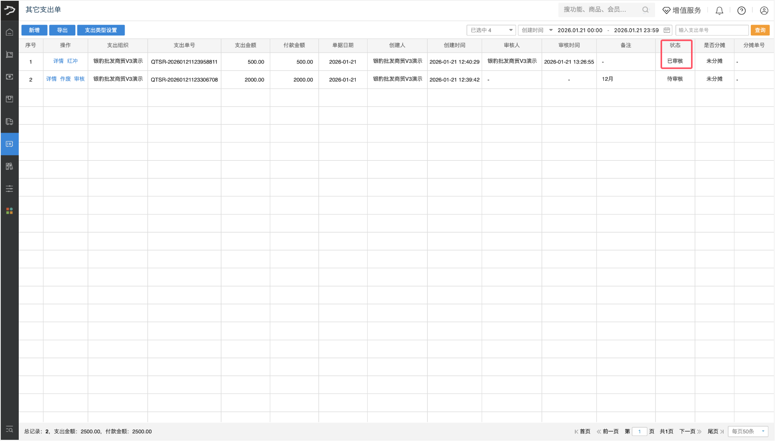Screen dimensions: 775x441
Task: Switch to the highlighted finance module in sidebar
Action: (x=9, y=144)
